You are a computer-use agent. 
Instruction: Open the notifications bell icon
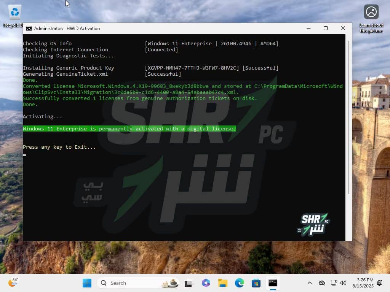[380, 283]
